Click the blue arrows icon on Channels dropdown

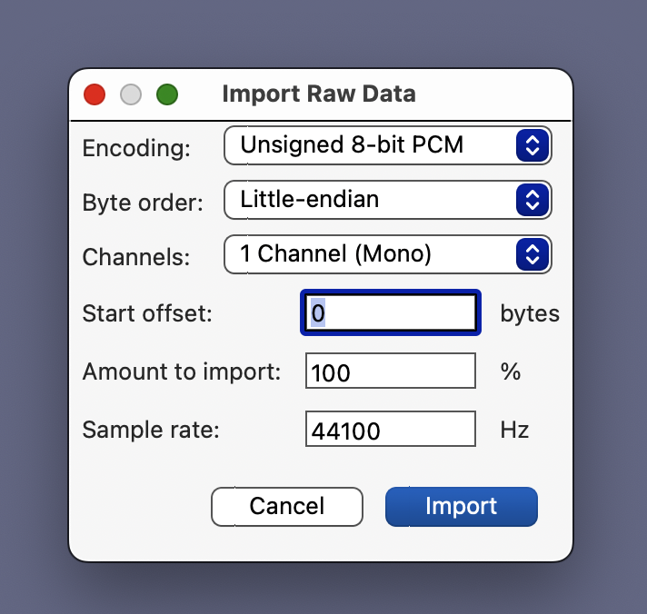[533, 254]
